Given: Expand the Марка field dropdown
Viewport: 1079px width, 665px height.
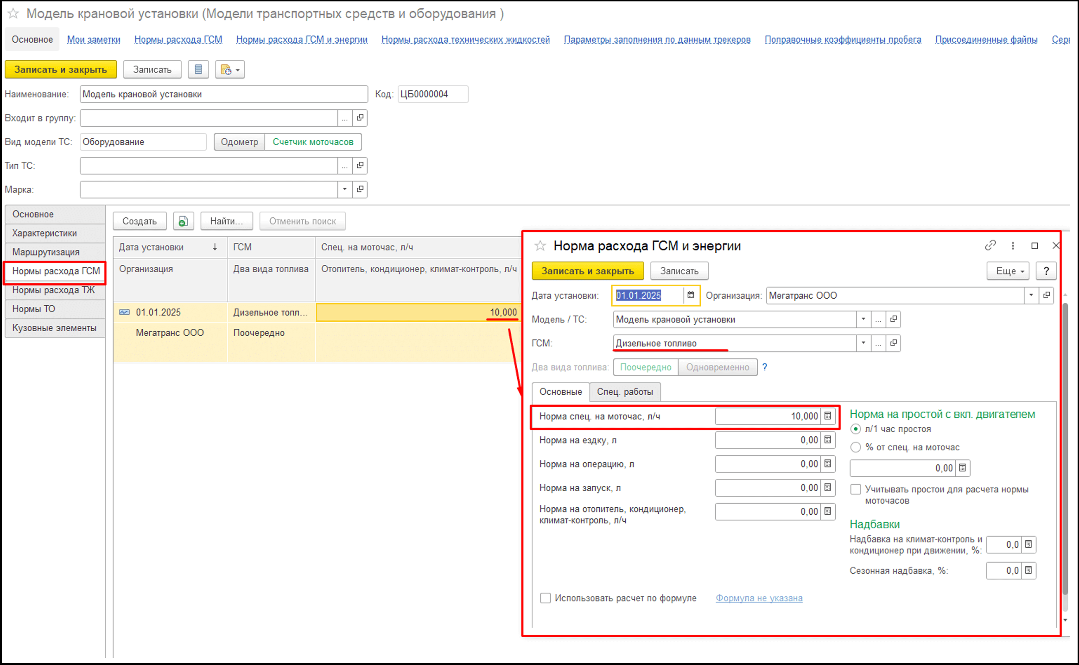Looking at the screenshot, I should point(344,189).
